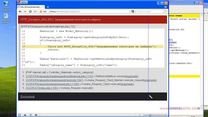Click the Opera Turbo status icon
The width and height of the screenshot is (208, 117).
(x=36, y=115)
